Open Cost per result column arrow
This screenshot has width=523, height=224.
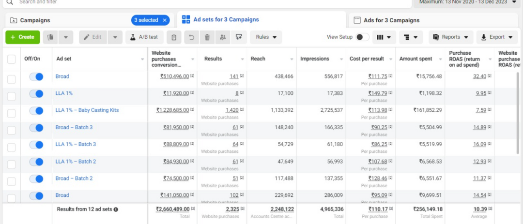(391, 59)
